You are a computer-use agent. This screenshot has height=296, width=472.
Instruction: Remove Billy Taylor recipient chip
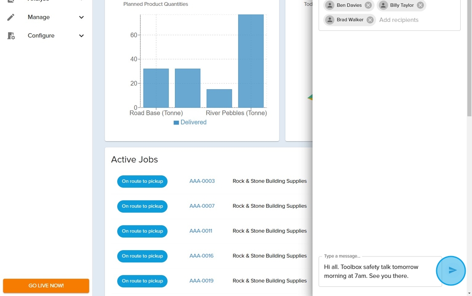pyautogui.click(x=420, y=5)
